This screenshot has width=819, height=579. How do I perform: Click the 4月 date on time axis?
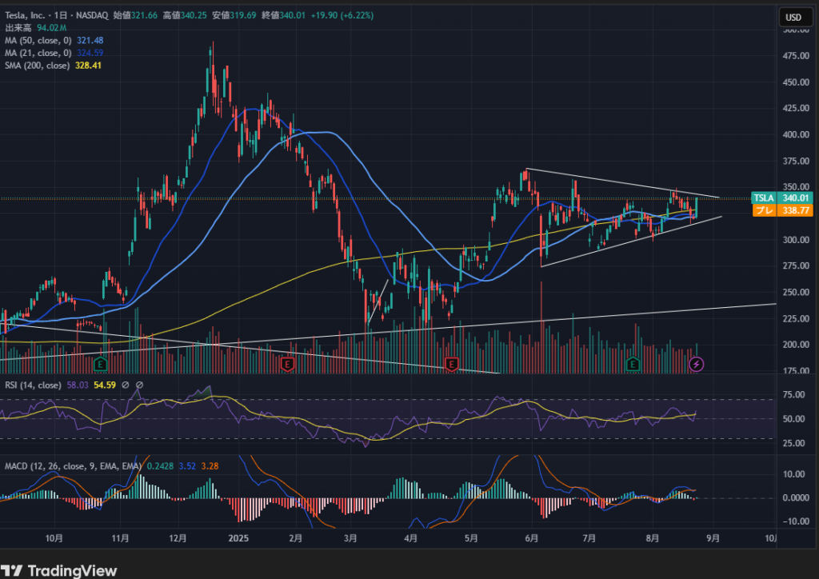(410, 538)
